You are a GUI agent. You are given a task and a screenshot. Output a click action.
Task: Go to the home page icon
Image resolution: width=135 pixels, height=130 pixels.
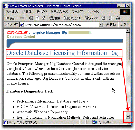point(44,18)
